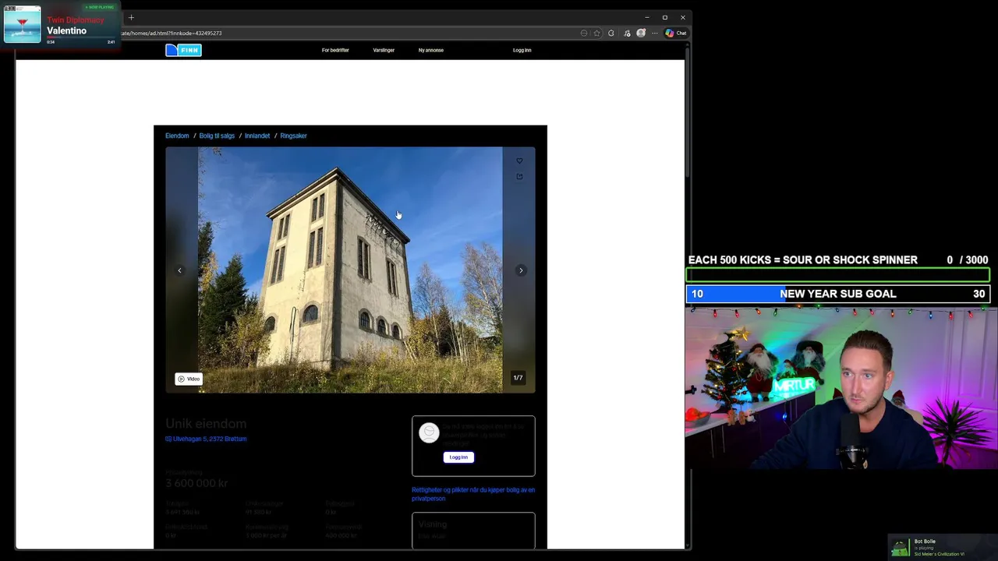The height and width of the screenshot is (561, 998).
Task: Open Copilot Chat in the browser
Action: [x=675, y=33]
